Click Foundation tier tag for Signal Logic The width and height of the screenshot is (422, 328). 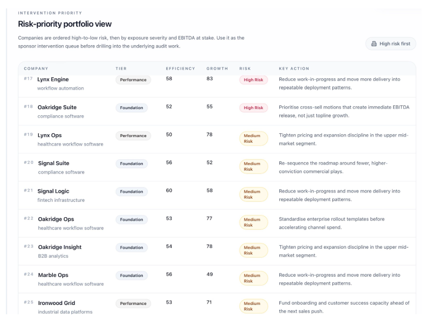coord(131,191)
